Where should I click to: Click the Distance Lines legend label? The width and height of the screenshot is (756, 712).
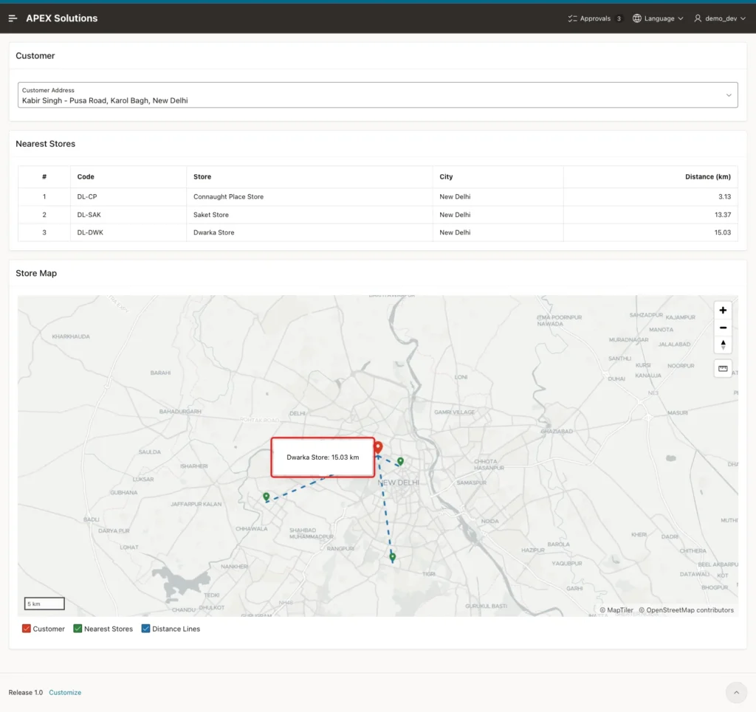coord(176,629)
